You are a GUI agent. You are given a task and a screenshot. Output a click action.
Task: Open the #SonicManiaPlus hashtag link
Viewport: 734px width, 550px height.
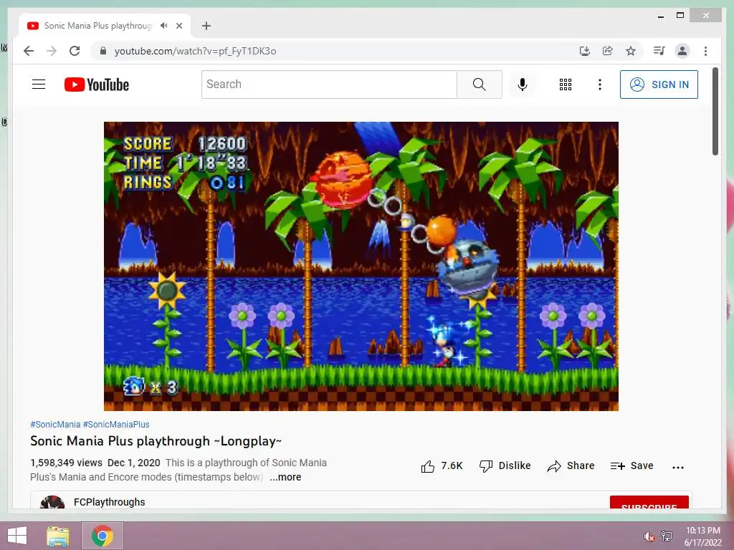click(x=116, y=424)
